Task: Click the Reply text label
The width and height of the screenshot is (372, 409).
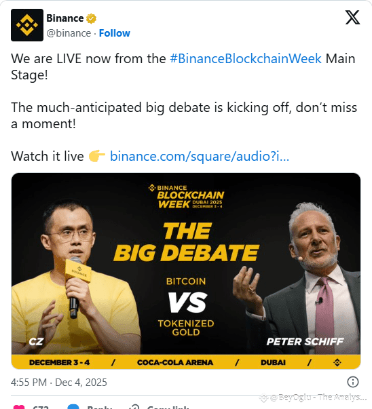Action: tap(100, 407)
